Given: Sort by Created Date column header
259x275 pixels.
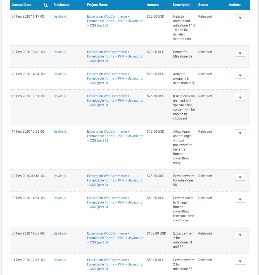Looking at the screenshot, I should [22, 5].
